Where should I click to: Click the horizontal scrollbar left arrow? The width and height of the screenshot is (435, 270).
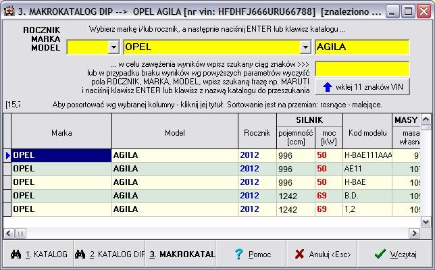tap(9, 234)
